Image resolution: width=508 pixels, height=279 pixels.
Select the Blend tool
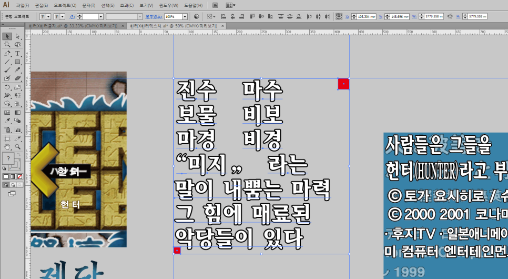click(17, 121)
